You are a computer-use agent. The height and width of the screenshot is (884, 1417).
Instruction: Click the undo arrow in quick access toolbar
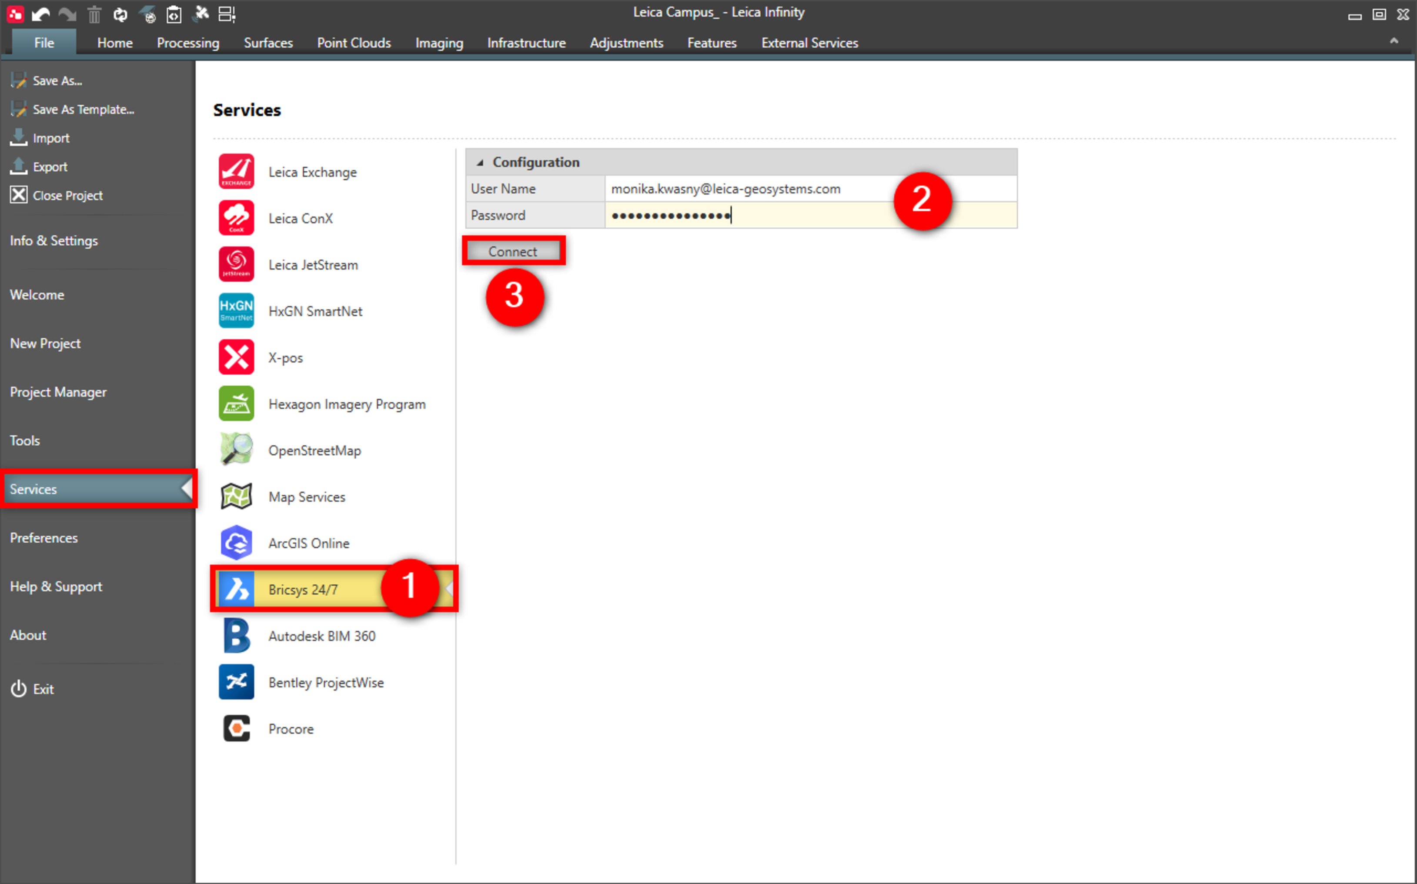click(40, 14)
